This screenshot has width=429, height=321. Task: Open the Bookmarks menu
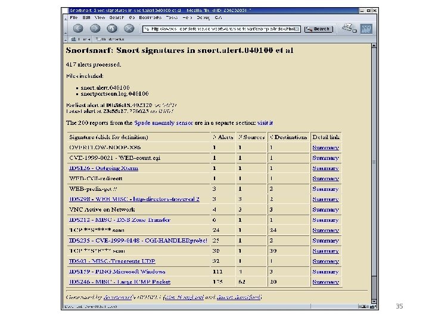point(150,17)
